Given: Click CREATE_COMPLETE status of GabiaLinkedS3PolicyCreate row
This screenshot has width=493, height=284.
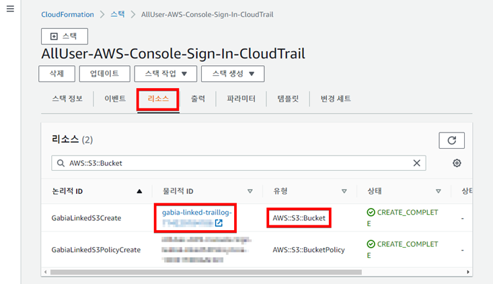Looking at the screenshot, I should [402, 250].
